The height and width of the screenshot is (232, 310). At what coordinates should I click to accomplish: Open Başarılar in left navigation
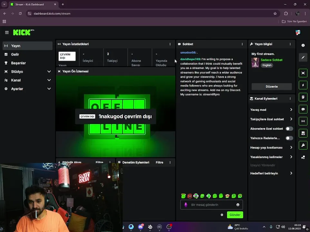coord(27,63)
